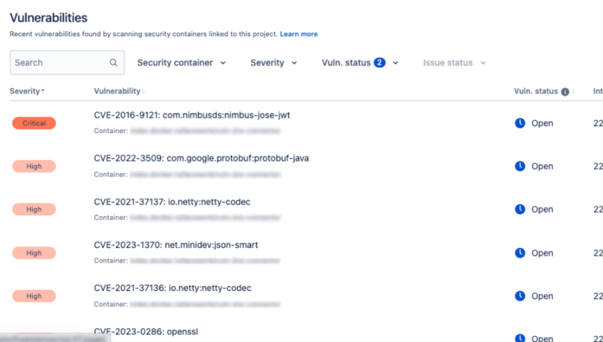Viewport: 603px width, 342px height.
Task: Click the Critical severity badge
Action: click(34, 123)
